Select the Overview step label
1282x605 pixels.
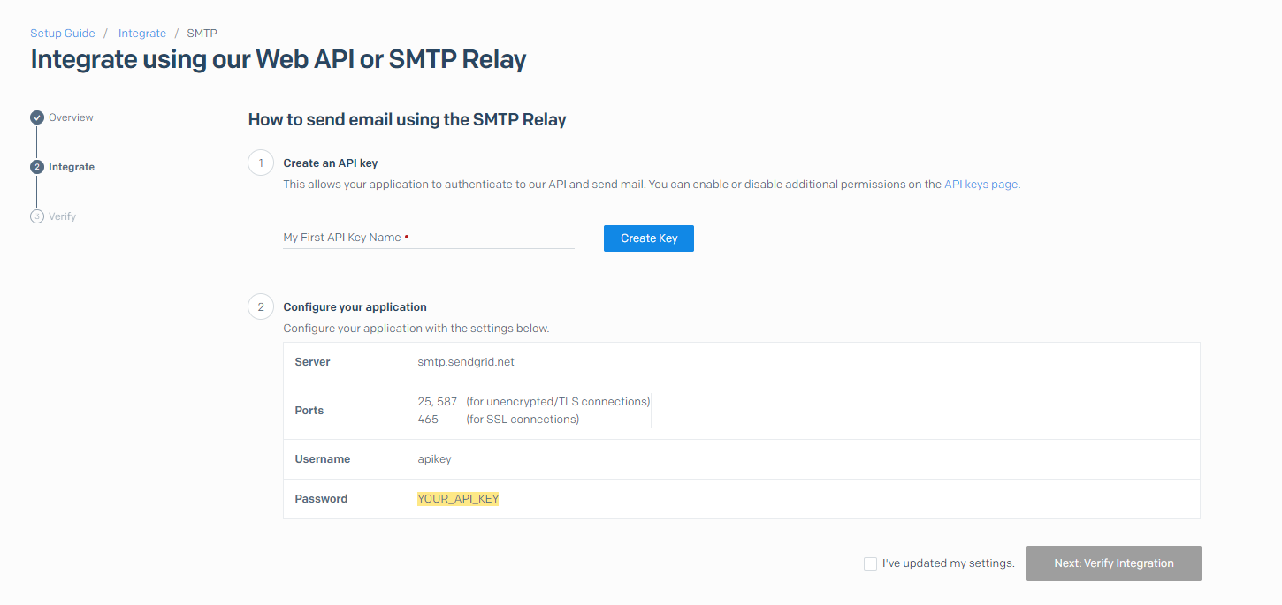click(71, 117)
